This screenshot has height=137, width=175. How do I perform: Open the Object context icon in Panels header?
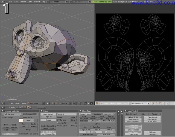(x=25, y=107)
